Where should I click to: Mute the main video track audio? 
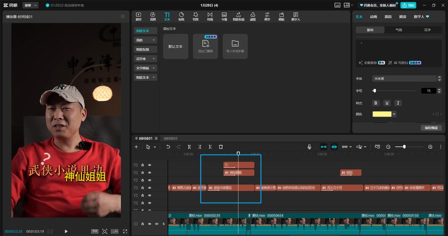tap(157, 224)
